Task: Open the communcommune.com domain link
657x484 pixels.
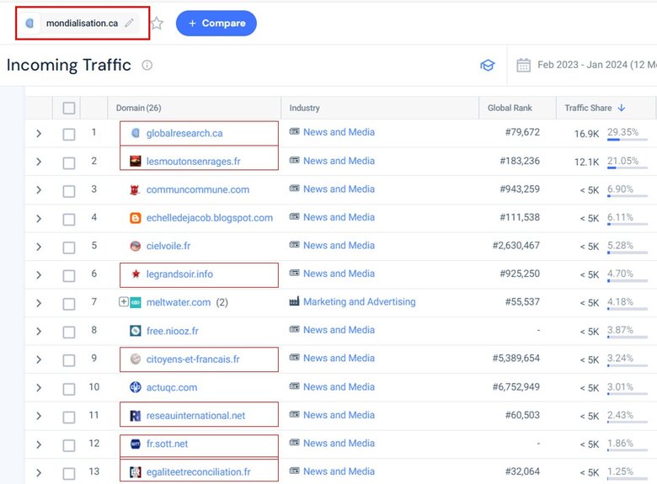Action: pos(198,189)
